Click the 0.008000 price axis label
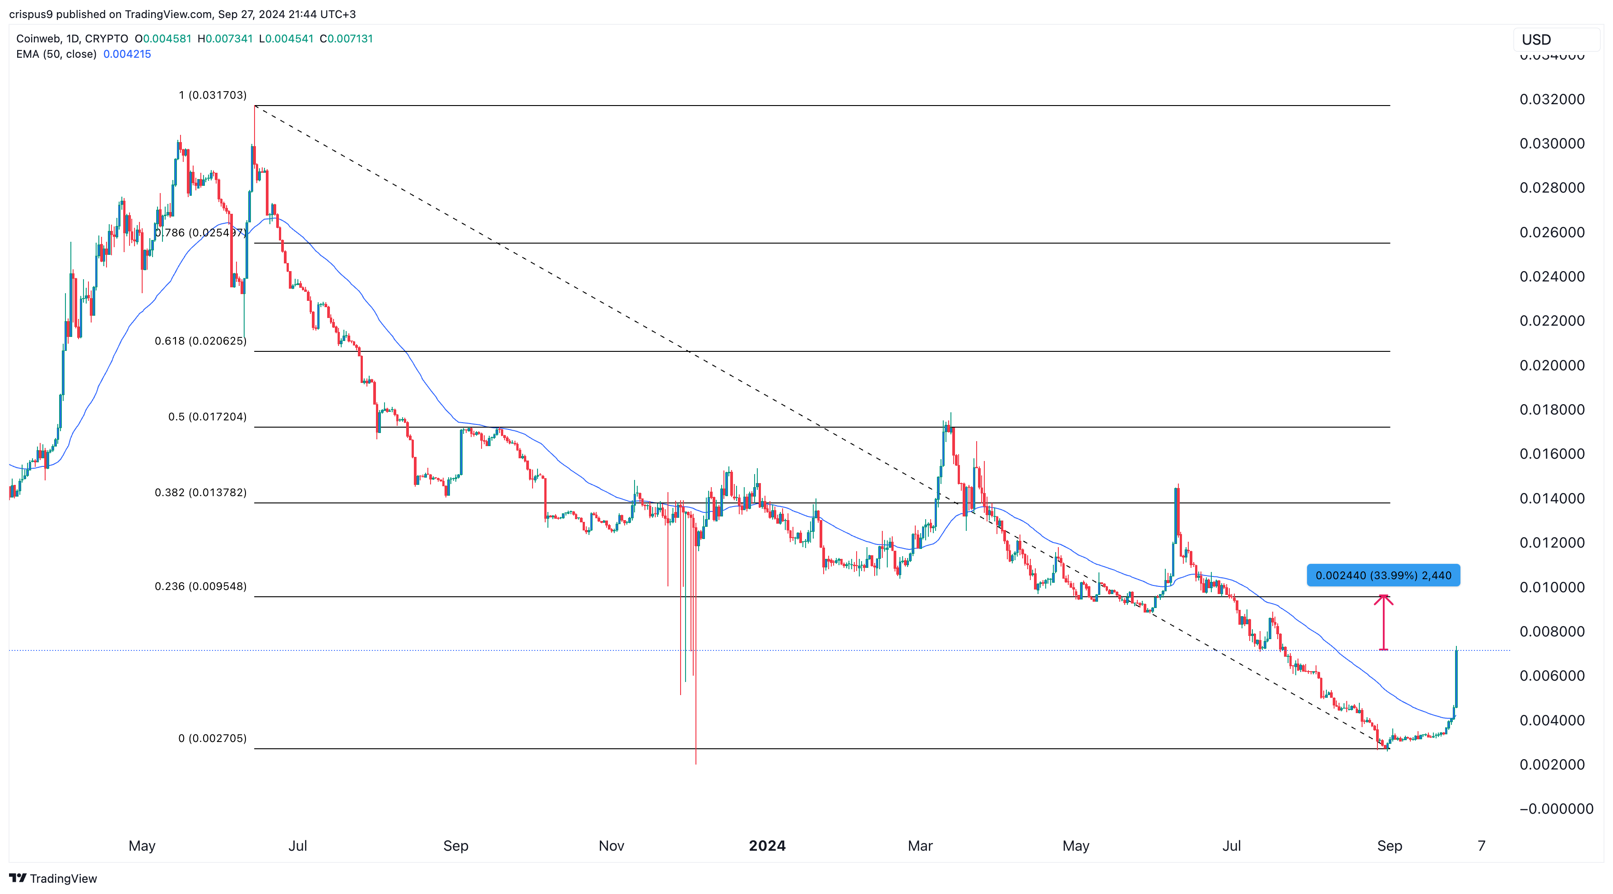This screenshot has width=1613, height=894. click(x=1552, y=632)
